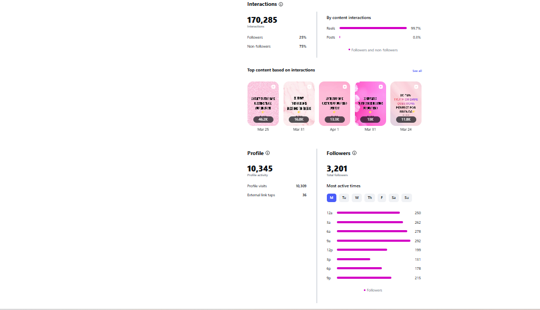Select the Saturday (Sa) day button
The width and height of the screenshot is (540, 310).
[x=394, y=198]
